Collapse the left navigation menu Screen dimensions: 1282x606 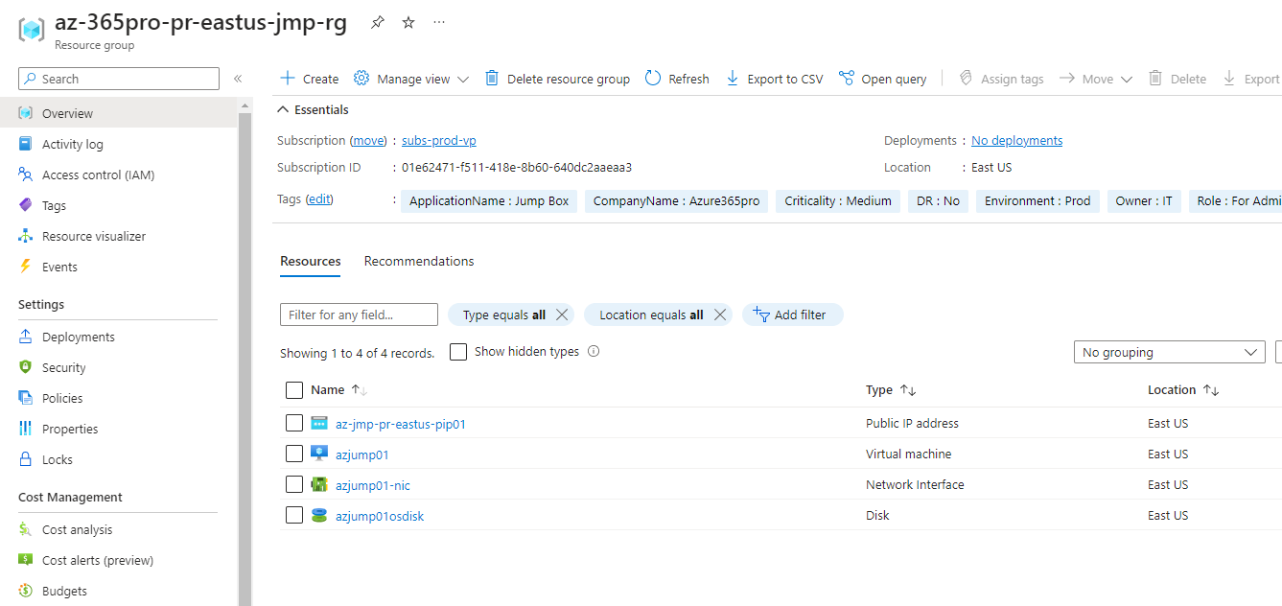[x=238, y=79]
